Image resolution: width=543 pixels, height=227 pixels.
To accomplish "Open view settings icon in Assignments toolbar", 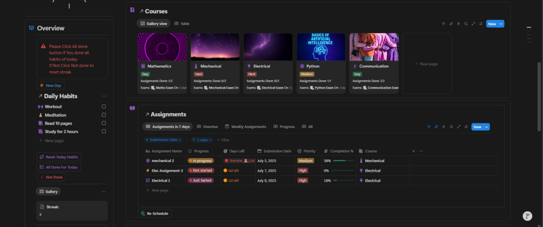I will tap(466, 127).
